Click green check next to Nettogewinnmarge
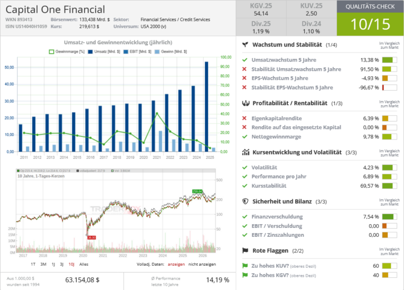Image resolution: width=404 pixels, height=290 pixels. click(245, 137)
